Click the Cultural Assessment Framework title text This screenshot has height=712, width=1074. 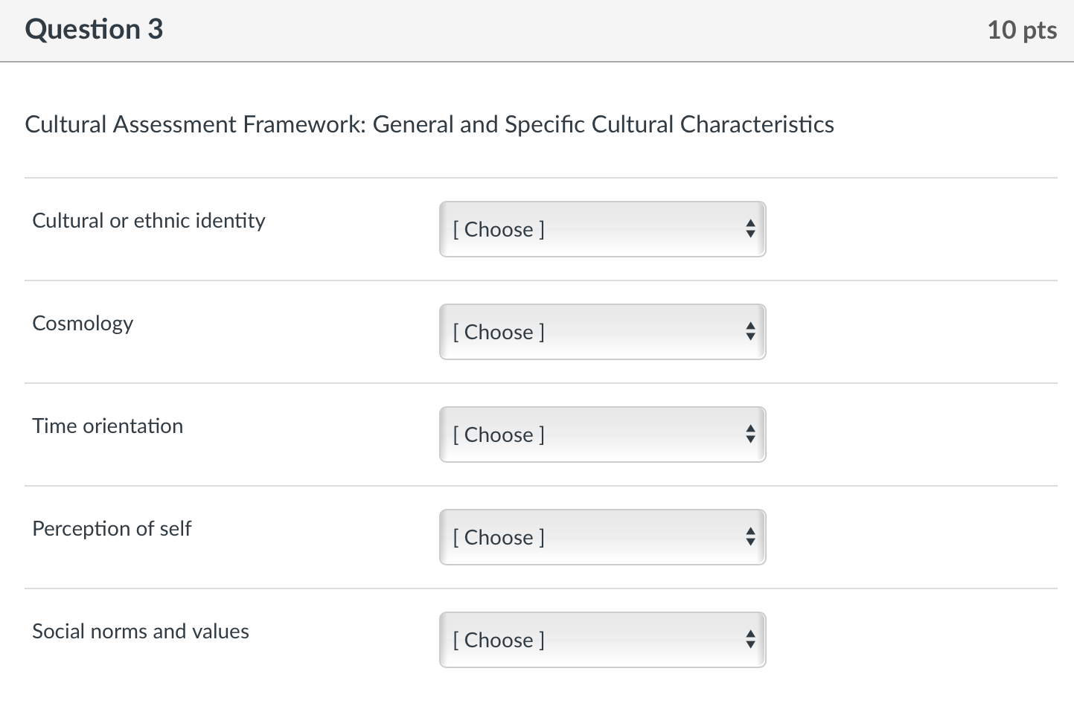click(x=429, y=124)
